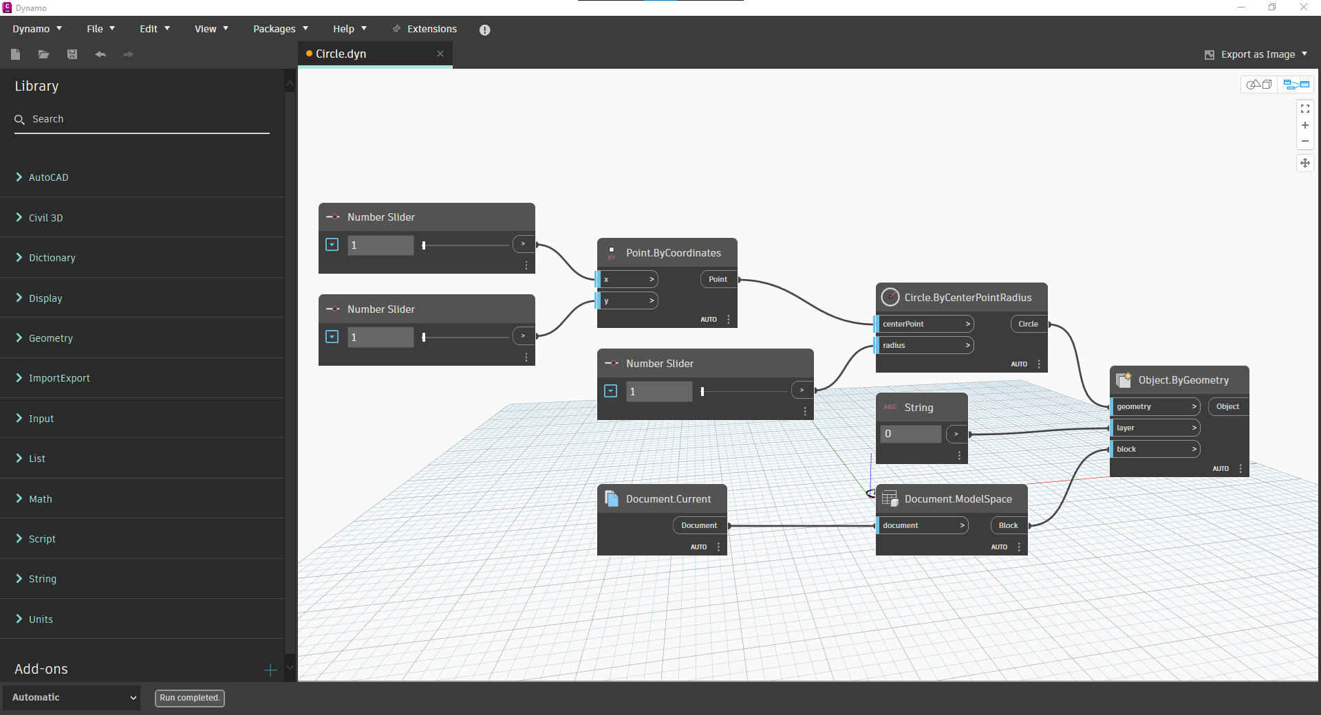Click the pan mode icon

[x=1304, y=163]
